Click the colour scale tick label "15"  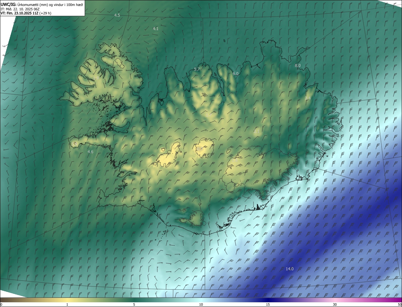(268, 304)
